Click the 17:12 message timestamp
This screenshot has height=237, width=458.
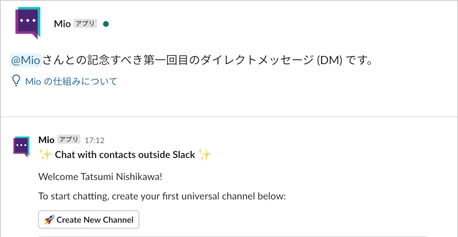pos(94,140)
